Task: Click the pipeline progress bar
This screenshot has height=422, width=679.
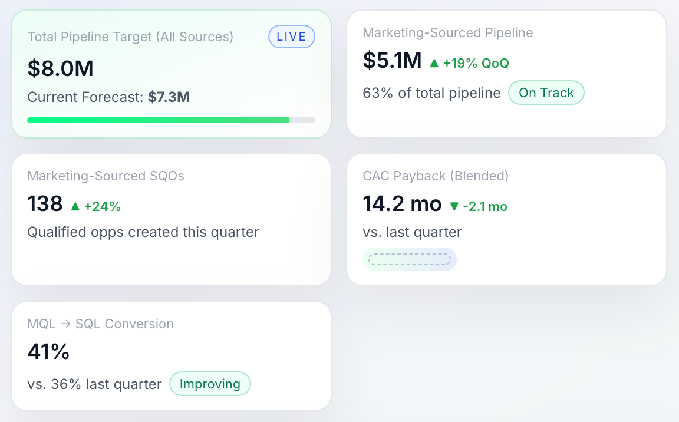Action: (x=171, y=120)
